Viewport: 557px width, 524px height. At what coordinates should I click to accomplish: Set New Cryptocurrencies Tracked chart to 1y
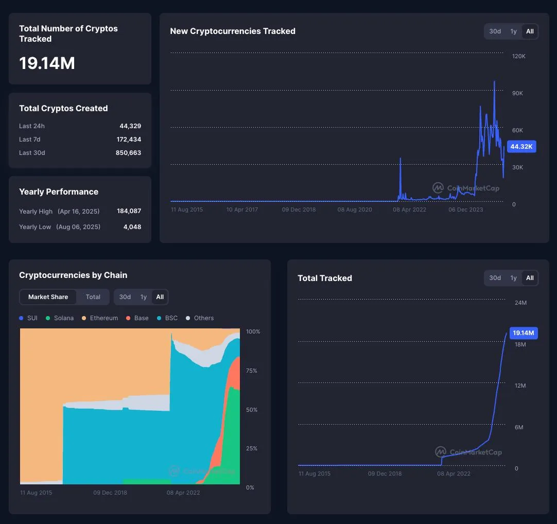click(513, 31)
